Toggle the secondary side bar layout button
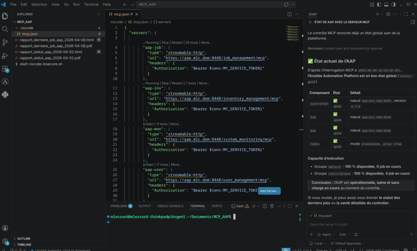417x251 pixels. 394,4
